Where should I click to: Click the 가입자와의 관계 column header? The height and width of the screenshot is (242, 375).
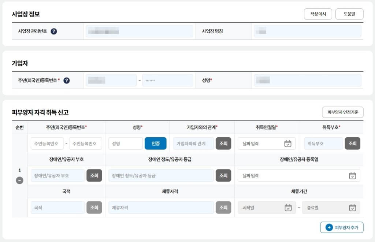point(202,127)
